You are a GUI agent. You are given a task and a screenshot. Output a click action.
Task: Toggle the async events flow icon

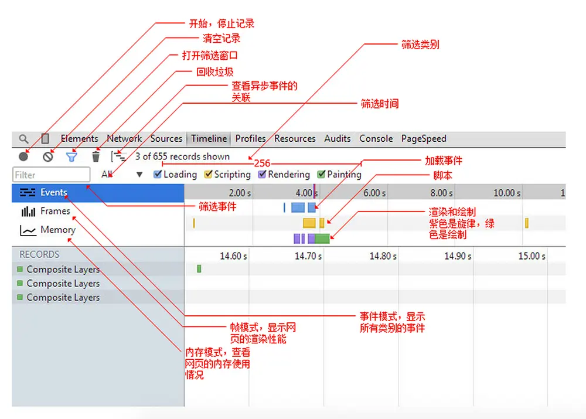[120, 156]
